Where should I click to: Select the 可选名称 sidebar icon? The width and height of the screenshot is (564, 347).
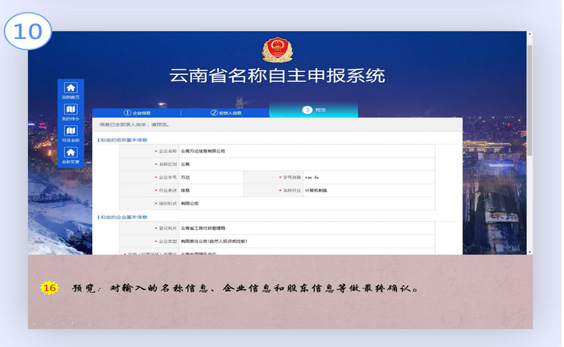(x=70, y=133)
